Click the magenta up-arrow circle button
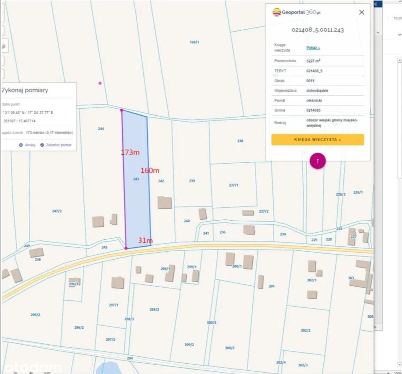This screenshot has width=402, height=374. (x=318, y=161)
